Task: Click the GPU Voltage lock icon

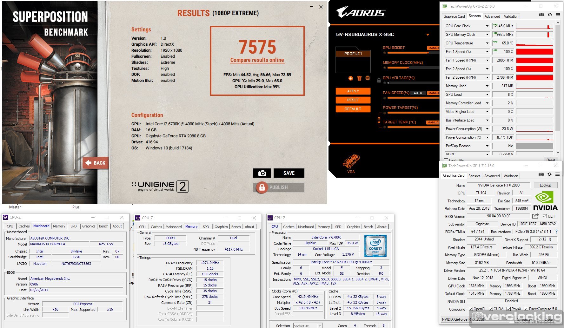Action: pos(379,80)
